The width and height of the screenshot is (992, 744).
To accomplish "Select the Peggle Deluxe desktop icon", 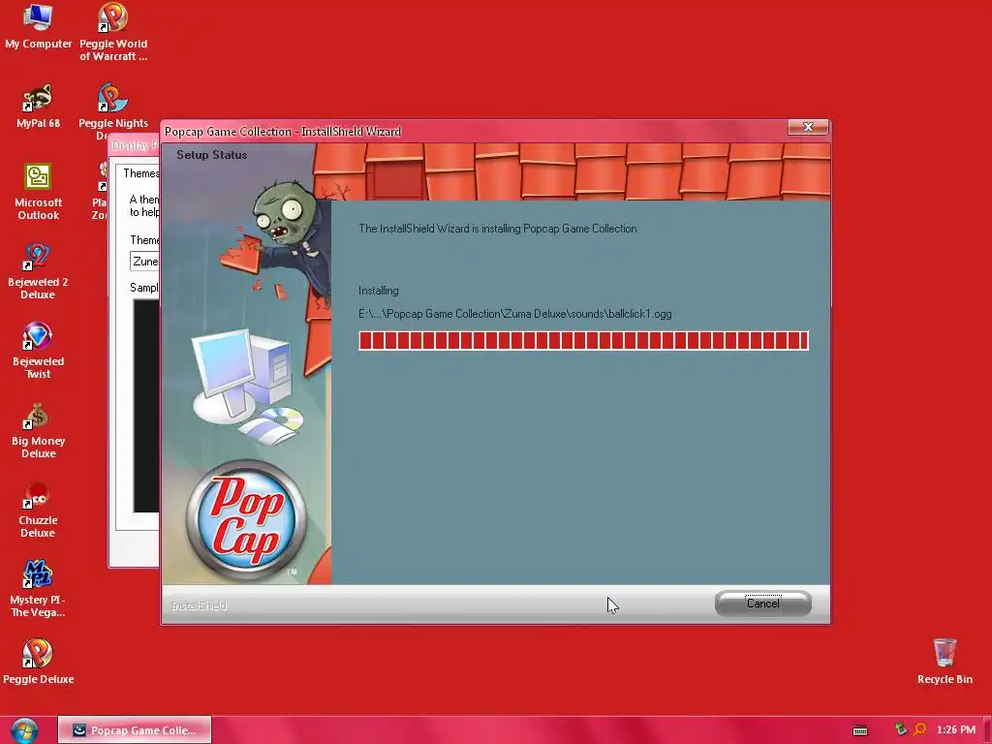I will click(38, 662).
